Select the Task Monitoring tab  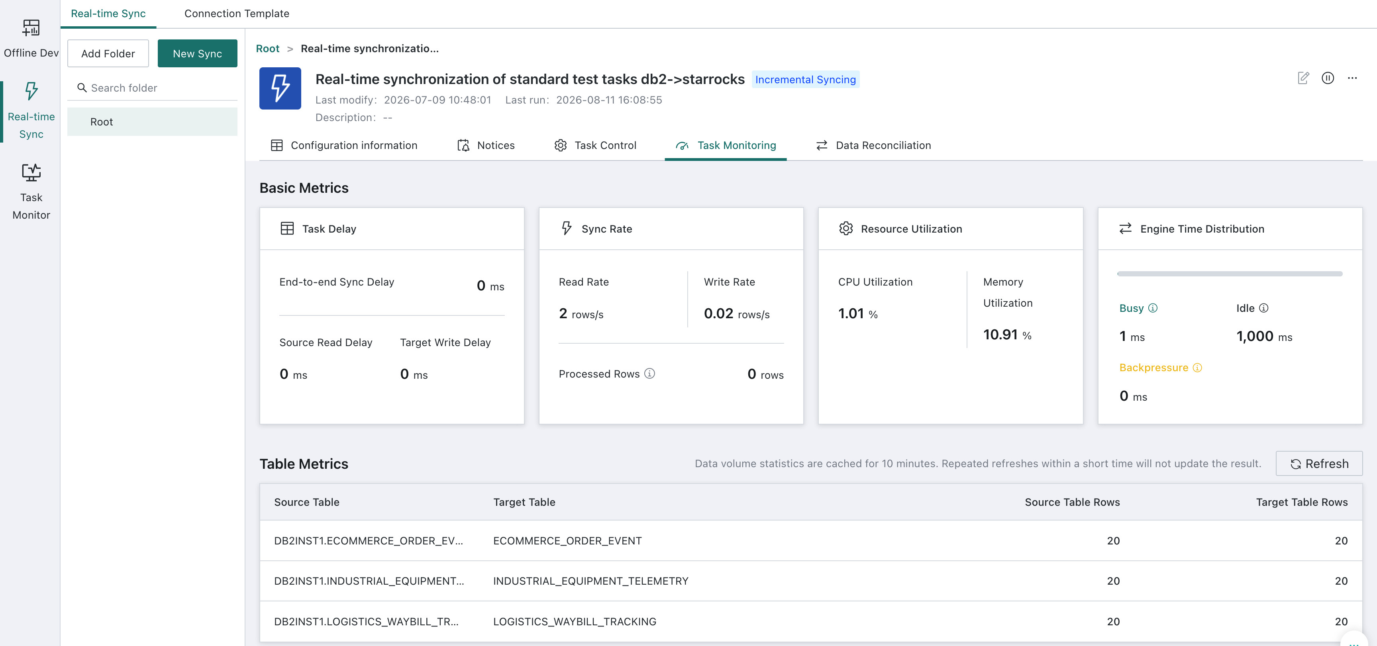(726, 145)
